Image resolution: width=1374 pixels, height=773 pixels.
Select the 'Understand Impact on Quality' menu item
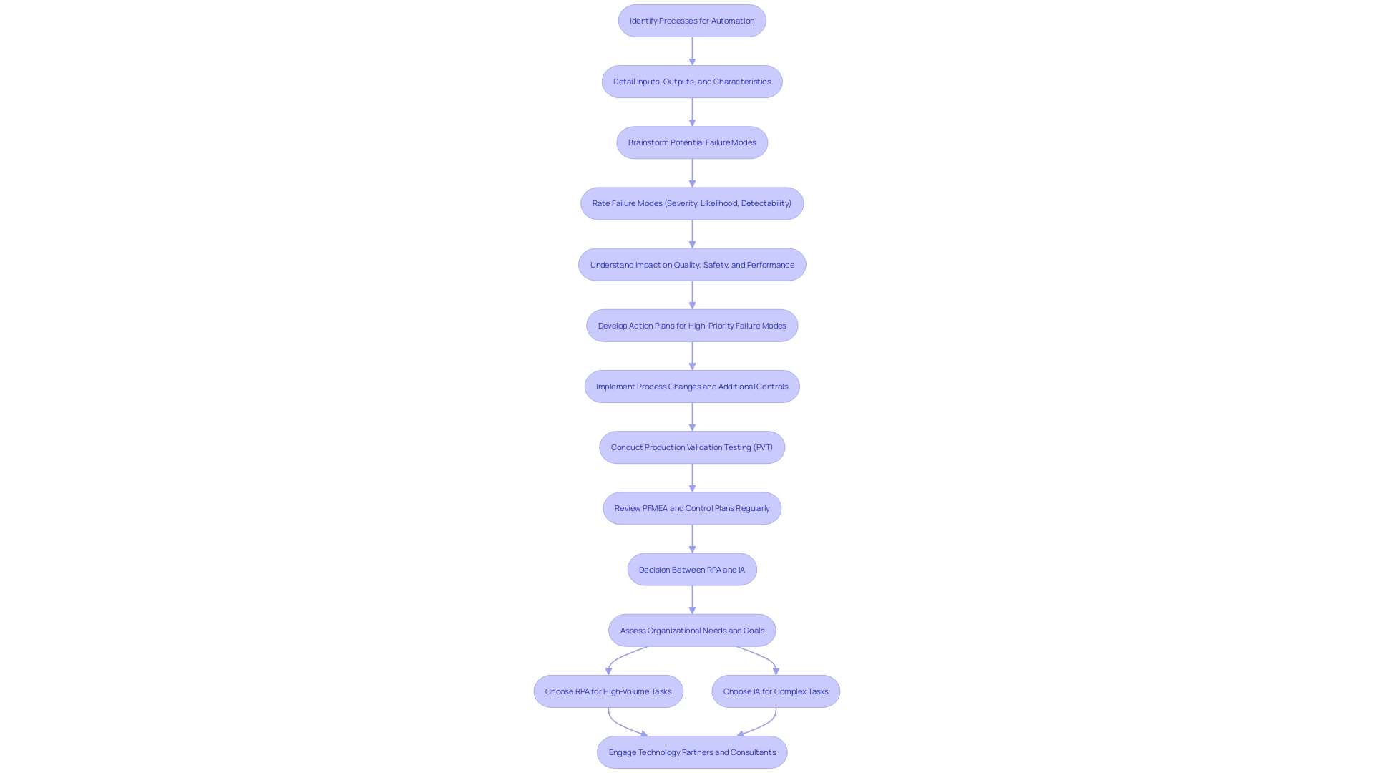click(x=692, y=263)
